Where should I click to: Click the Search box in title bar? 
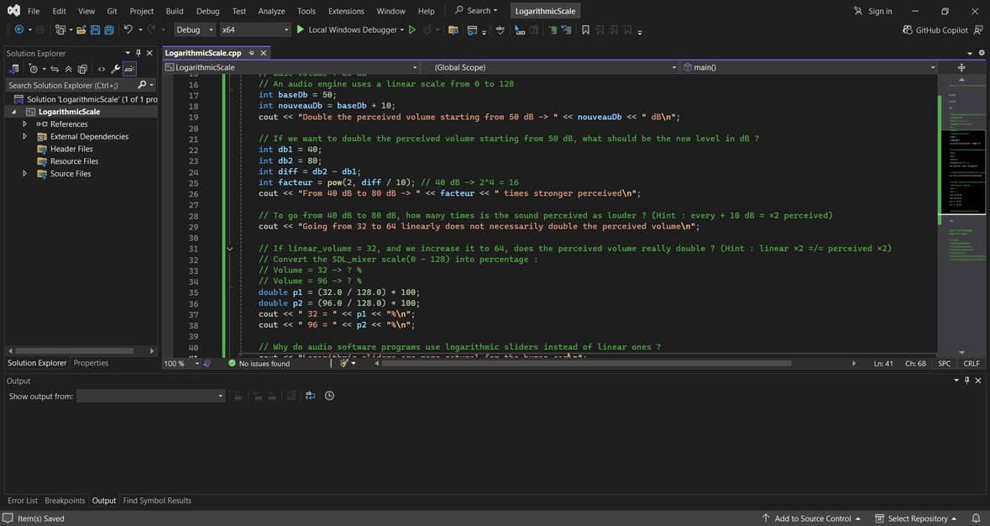(477, 11)
